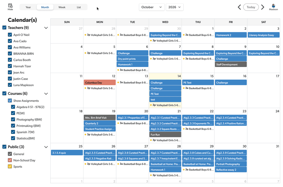
Task: Open the Staff Development event
Action: click(x=231, y=65)
